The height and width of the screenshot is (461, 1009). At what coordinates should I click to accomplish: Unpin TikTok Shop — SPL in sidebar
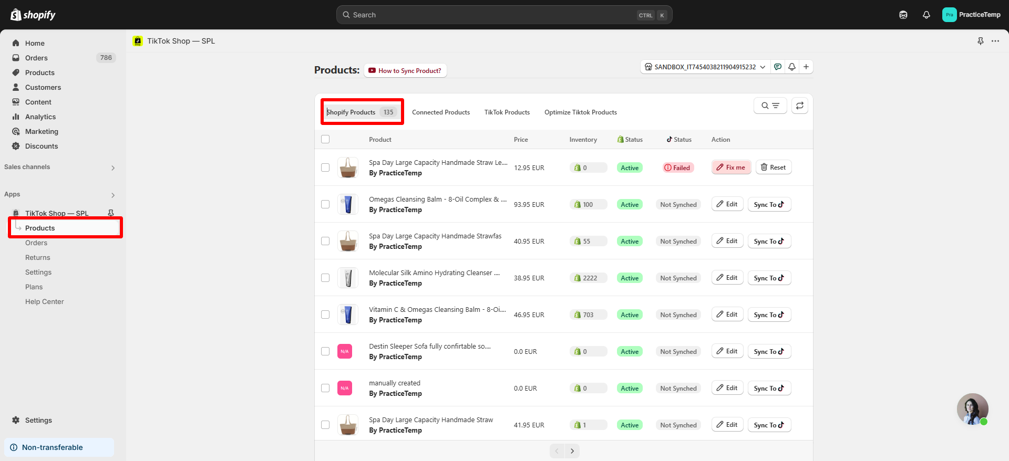111,213
